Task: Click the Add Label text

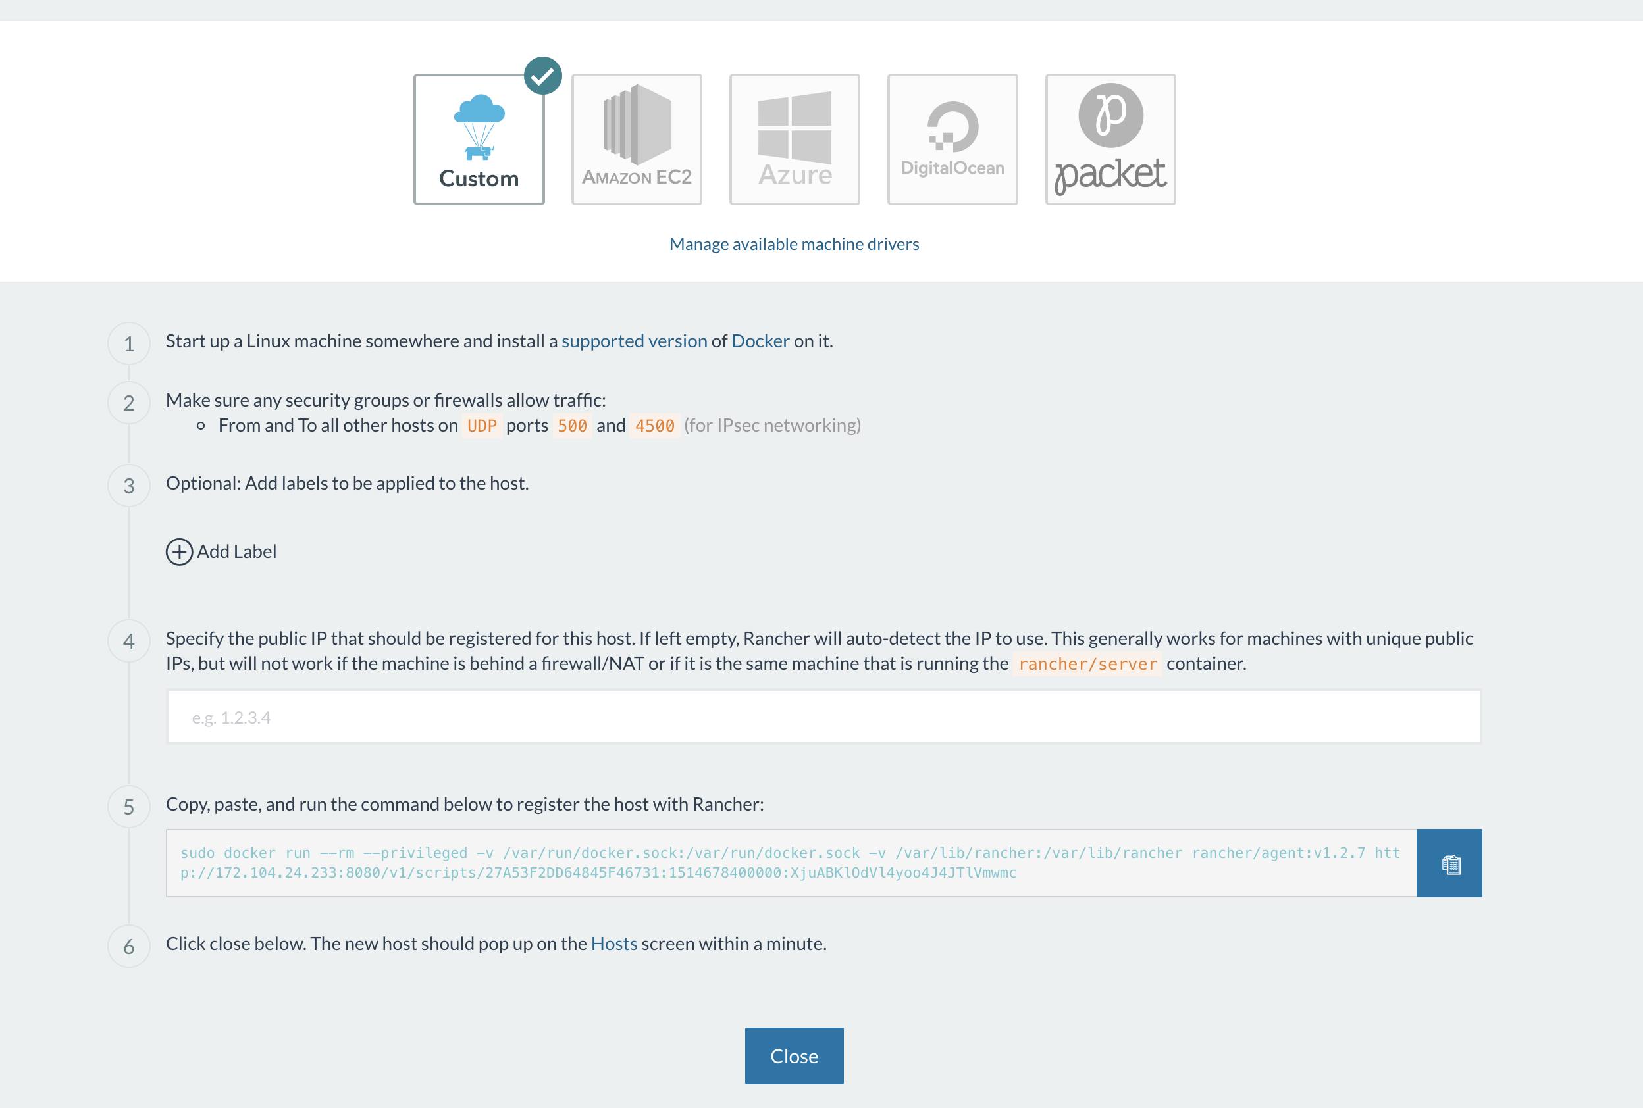Action: click(236, 552)
